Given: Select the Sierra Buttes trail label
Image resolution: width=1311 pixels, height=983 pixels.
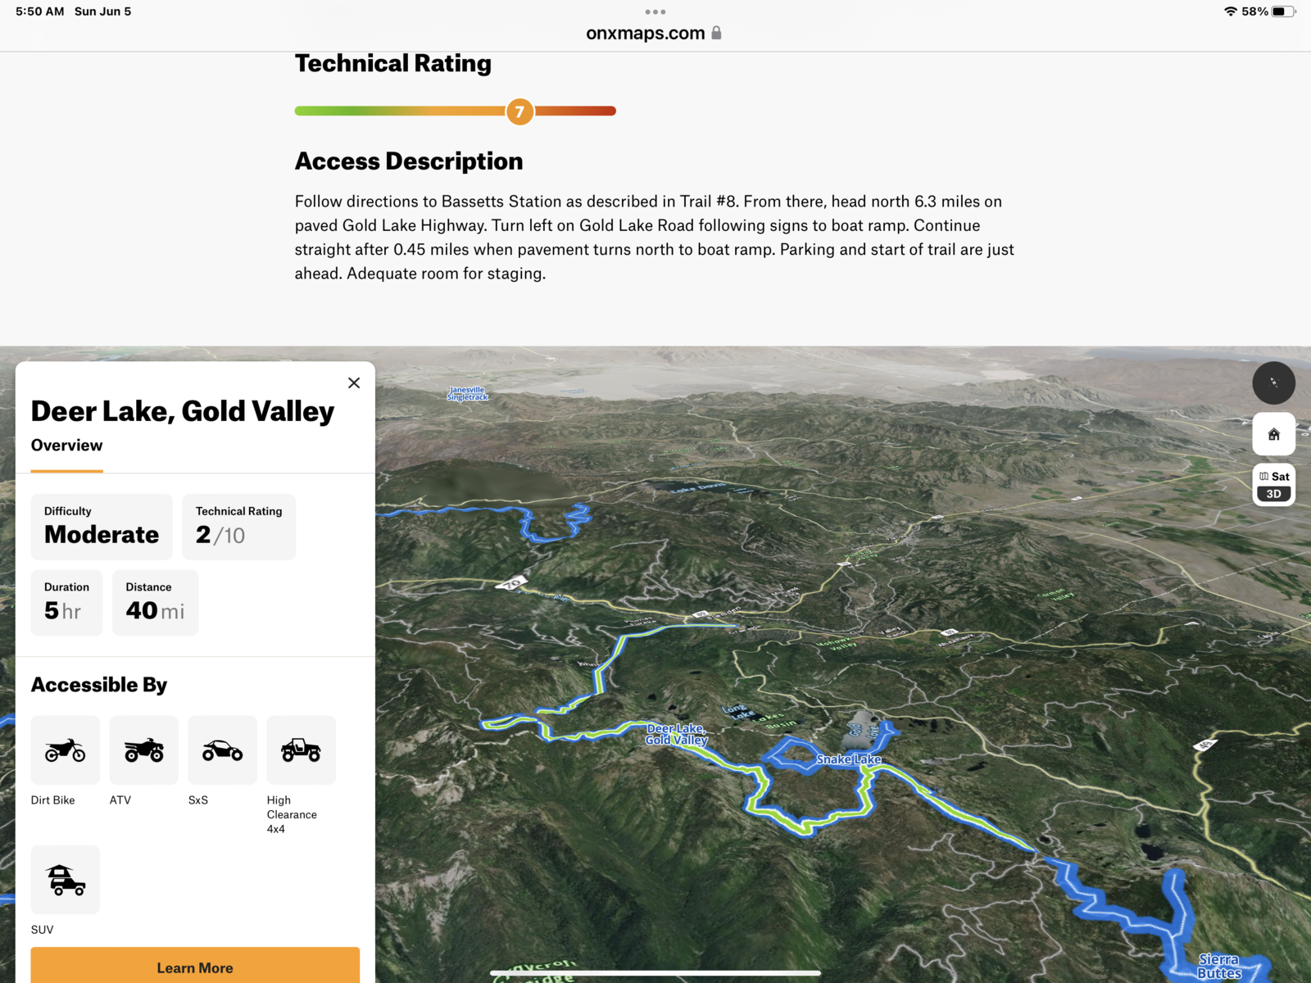Looking at the screenshot, I should (x=1218, y=966).
